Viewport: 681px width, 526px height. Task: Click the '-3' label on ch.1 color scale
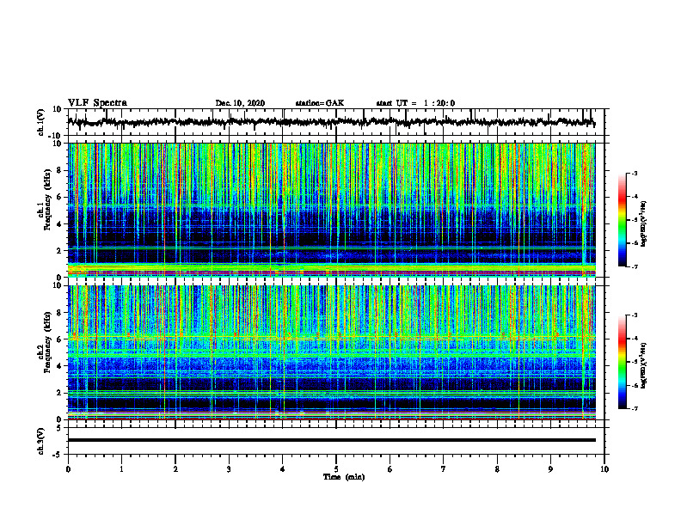pyautogui.click(x=634, y=173)
